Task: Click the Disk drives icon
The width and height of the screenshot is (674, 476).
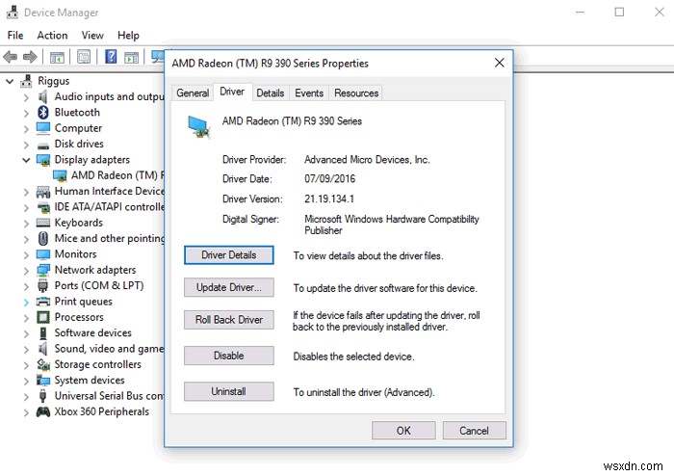Action: click(43, 145)
